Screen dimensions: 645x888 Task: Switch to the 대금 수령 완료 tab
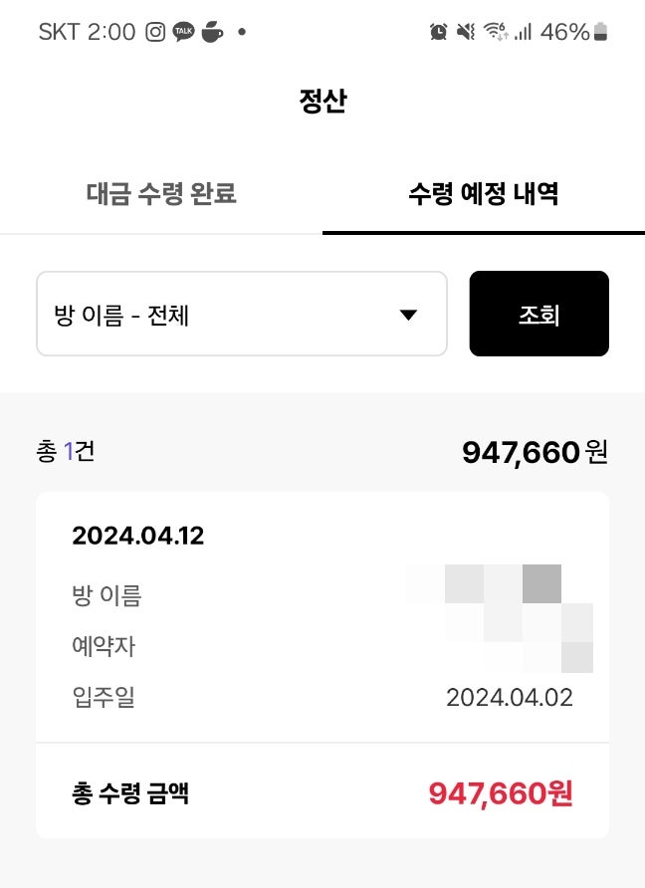(x=161, y=194)
